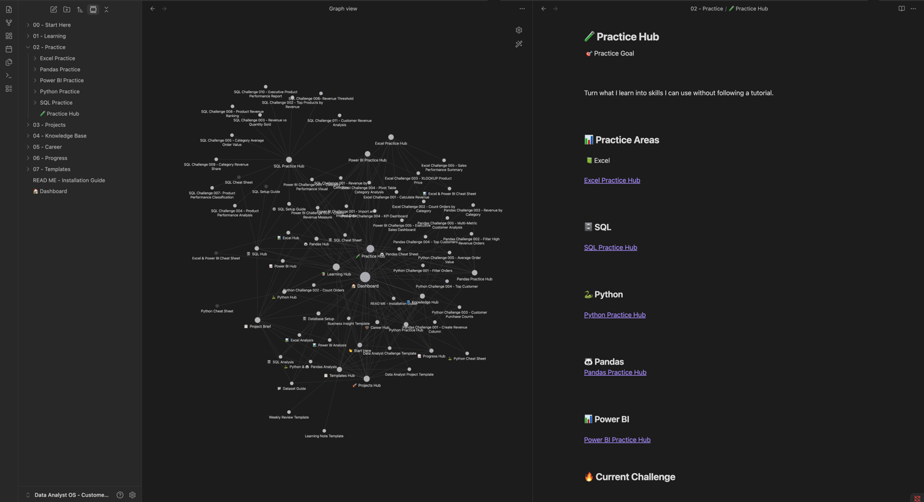Open graph view more options menu
This screenshot has width=924, height=502.
tap(522, 9)
